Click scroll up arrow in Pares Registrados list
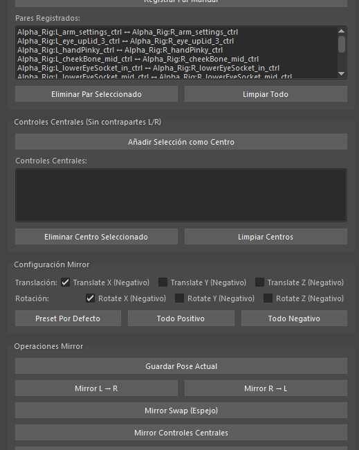The image size is (359, 450). click(341, 31)
